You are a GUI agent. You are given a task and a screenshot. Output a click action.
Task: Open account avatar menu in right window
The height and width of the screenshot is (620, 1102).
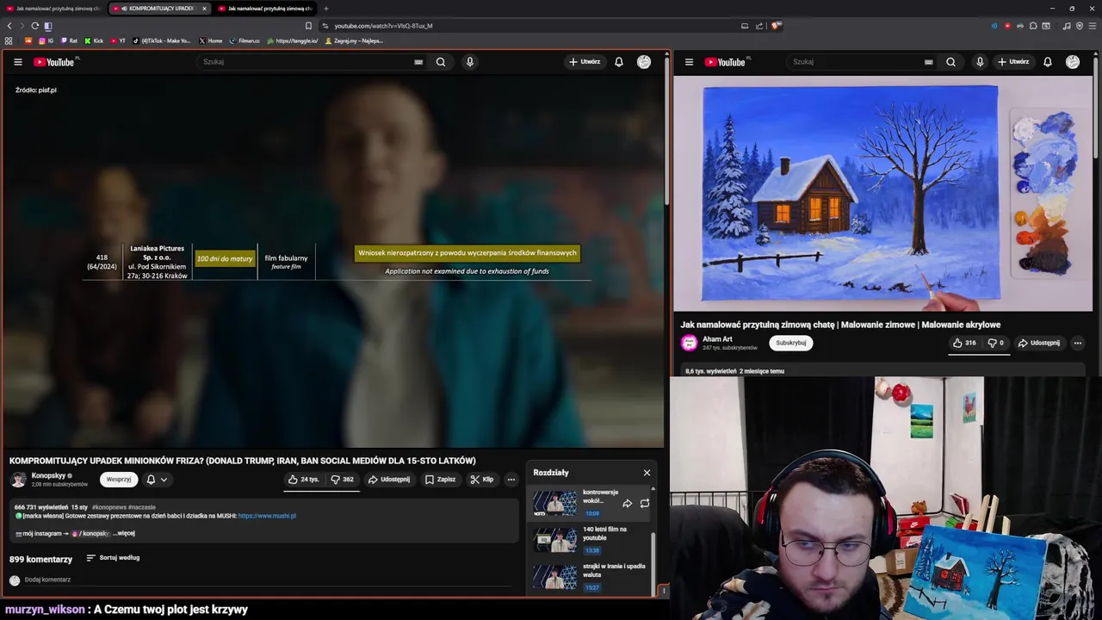[1073, 62]
